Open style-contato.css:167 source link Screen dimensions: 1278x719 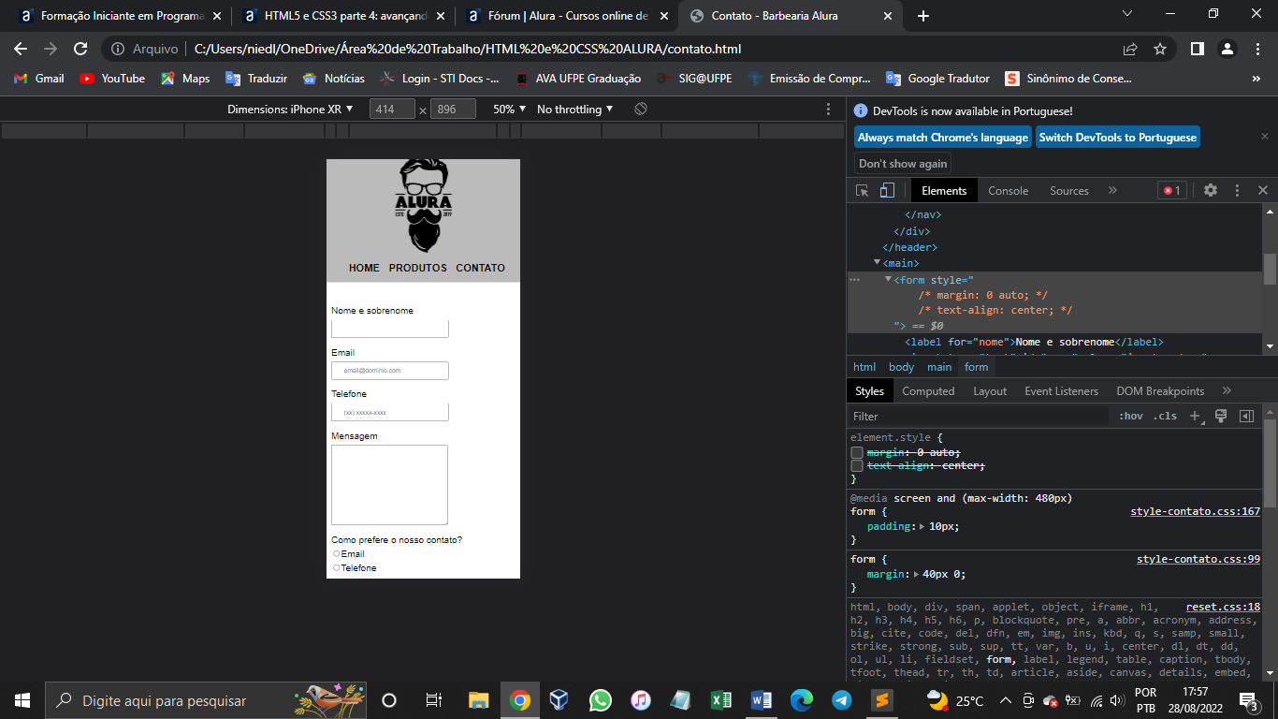[1195, 511]
